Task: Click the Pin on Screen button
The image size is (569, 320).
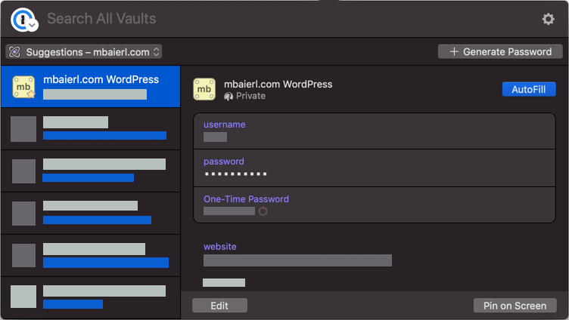Action: pyautogui.click(x=515, y=306)
